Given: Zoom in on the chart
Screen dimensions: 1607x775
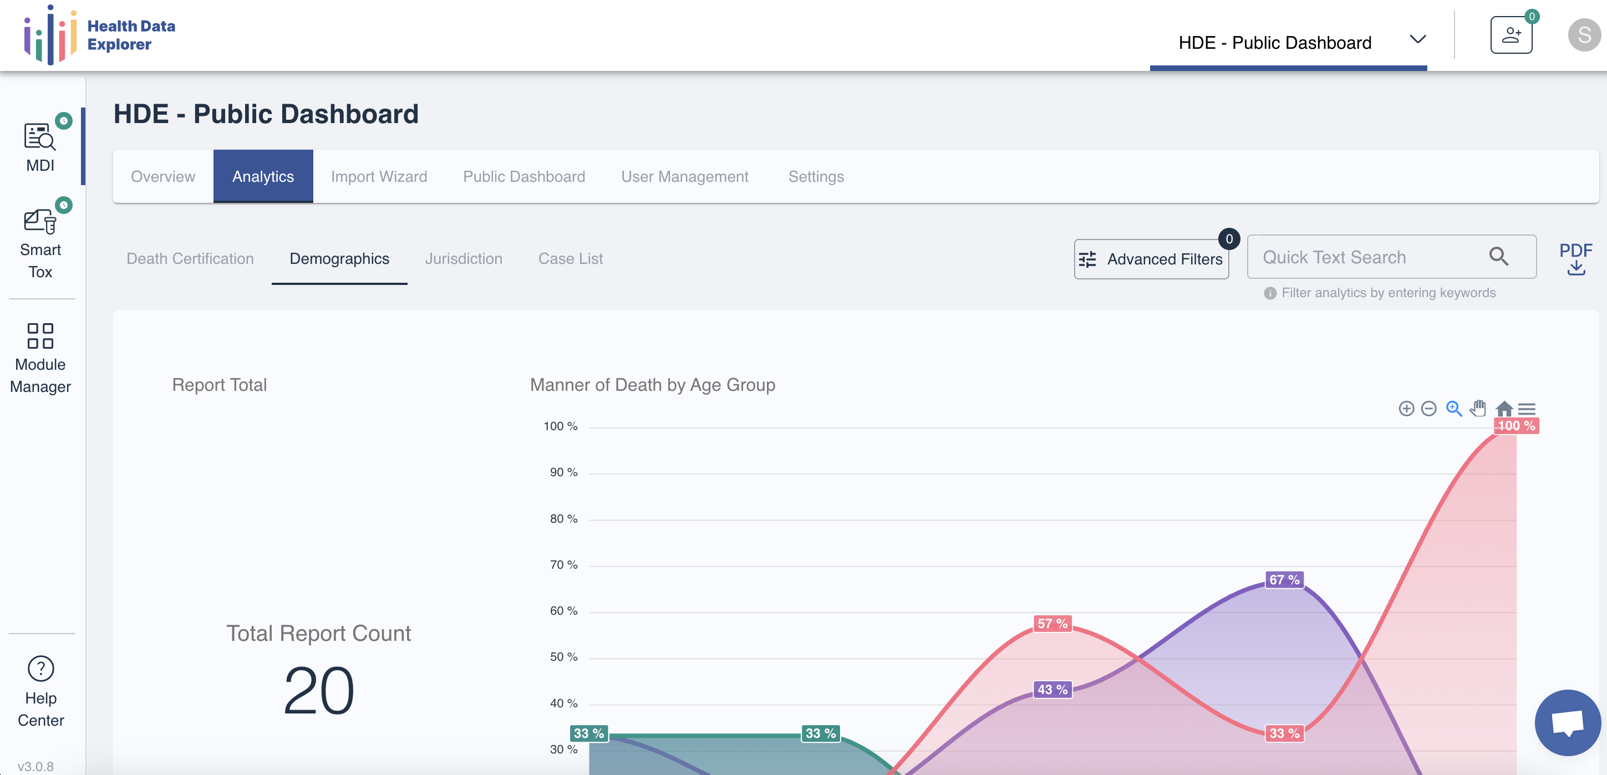Looking at the screenshot, I should 1406,409.
